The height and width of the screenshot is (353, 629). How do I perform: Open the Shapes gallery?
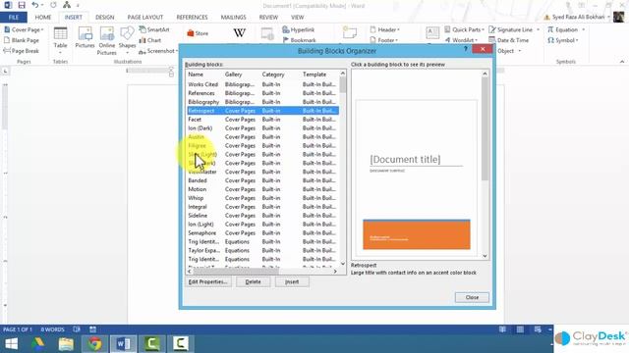127,41
